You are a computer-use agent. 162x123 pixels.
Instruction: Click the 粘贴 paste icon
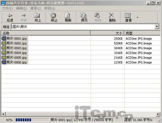pos(97,16)
